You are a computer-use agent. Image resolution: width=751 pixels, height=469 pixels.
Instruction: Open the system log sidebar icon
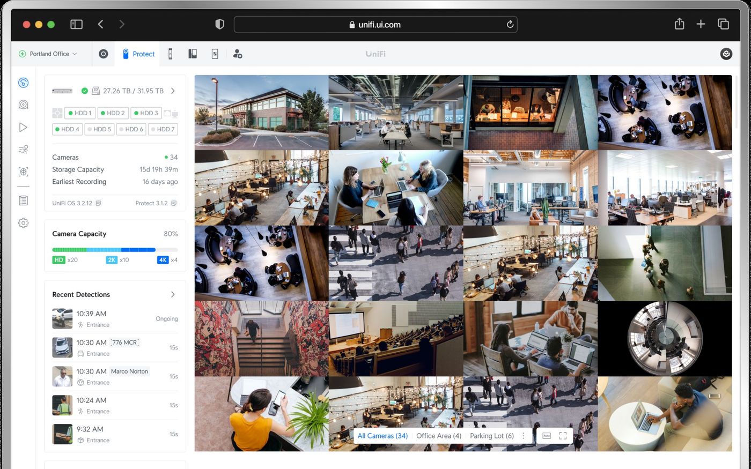click(x=23, y=200)
